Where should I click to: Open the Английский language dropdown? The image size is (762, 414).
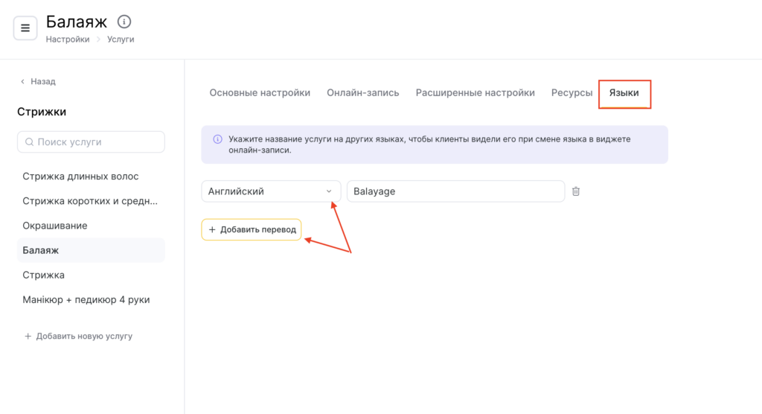pos(271,191)
